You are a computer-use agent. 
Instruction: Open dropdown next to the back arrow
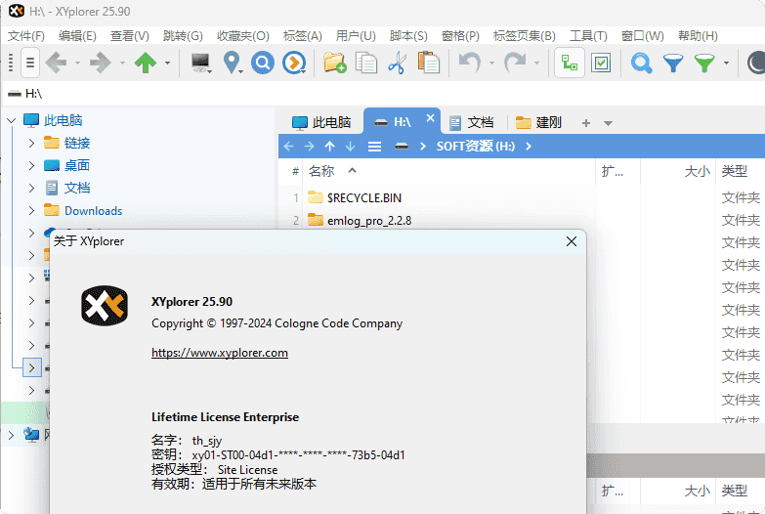(77, 63)
